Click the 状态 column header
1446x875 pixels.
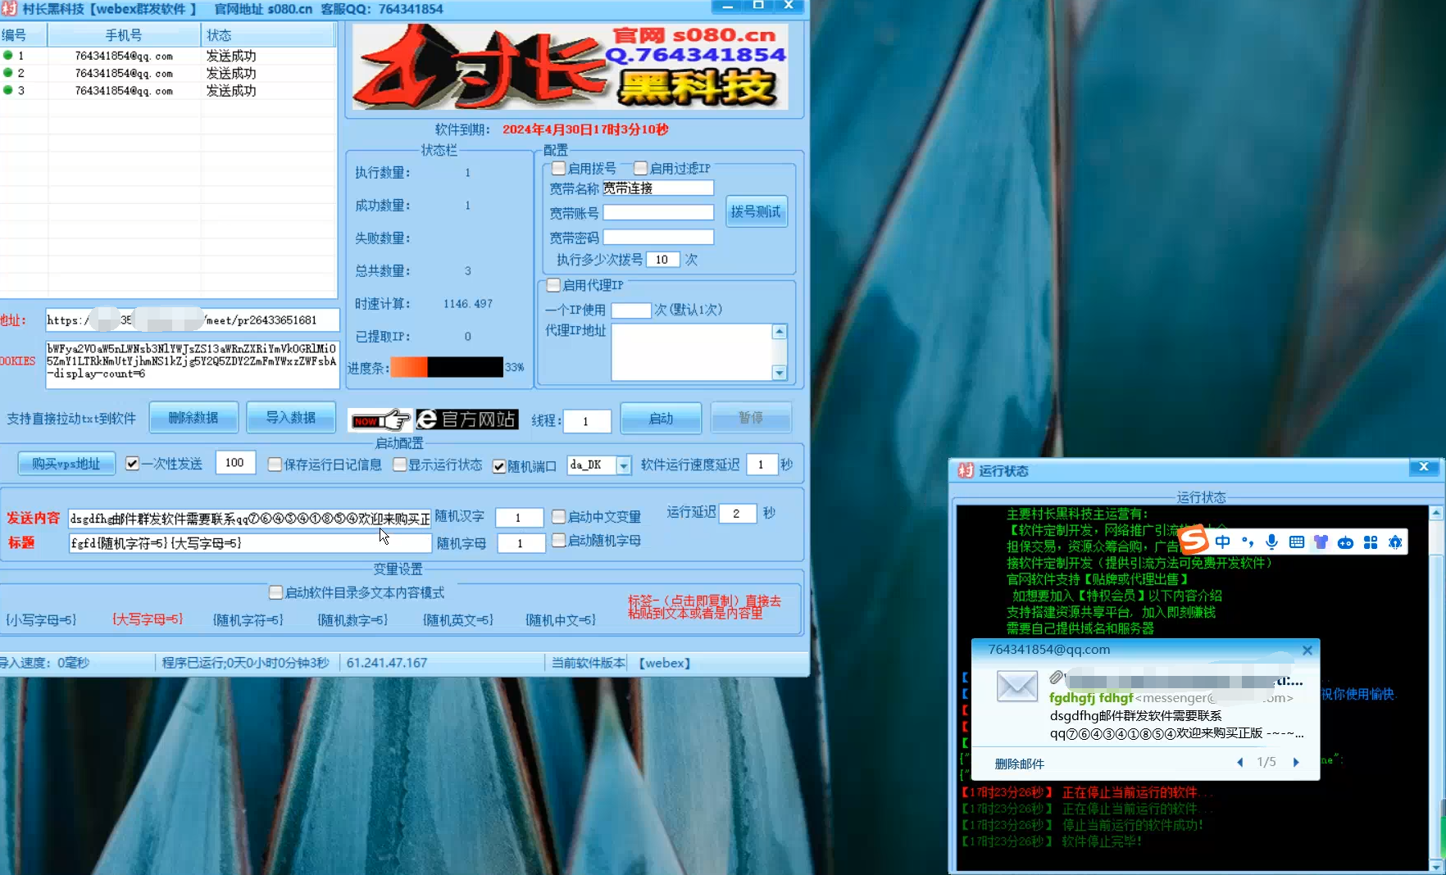269,35
